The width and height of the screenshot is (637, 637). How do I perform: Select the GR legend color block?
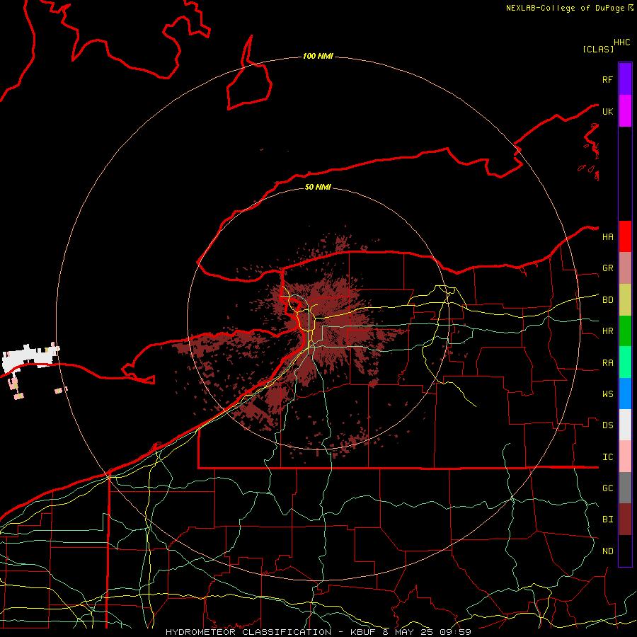625,268
